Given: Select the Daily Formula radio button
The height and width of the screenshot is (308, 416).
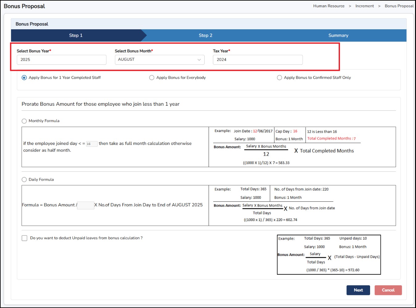Looking at the screenshot, I should tap(24, 180).
